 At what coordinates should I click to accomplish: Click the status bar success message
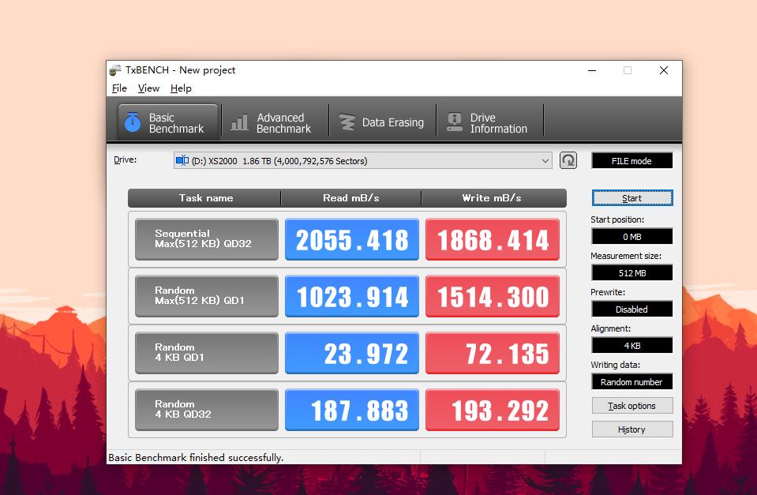click(x=196, y=457)
